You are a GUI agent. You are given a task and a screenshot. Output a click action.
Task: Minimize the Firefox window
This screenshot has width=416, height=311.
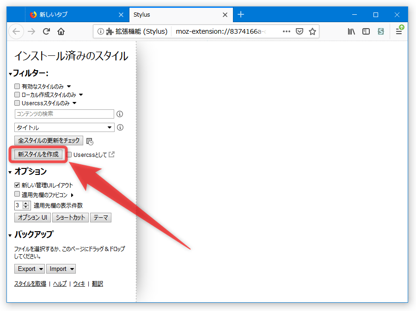tap(355, 15)
